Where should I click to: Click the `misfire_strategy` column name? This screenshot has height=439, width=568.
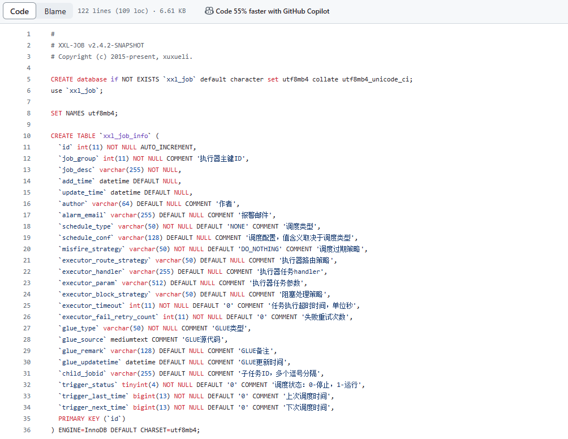click(x=92, y=249)
